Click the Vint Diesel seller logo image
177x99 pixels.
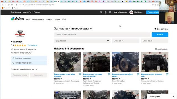tap(20, 33)
